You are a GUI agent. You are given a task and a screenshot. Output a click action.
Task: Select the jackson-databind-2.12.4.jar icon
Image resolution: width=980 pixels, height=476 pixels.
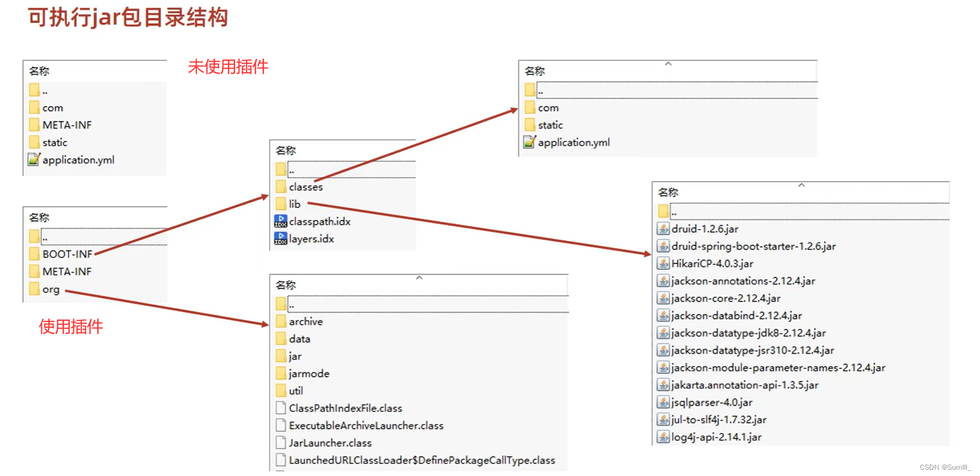[663, 315]
